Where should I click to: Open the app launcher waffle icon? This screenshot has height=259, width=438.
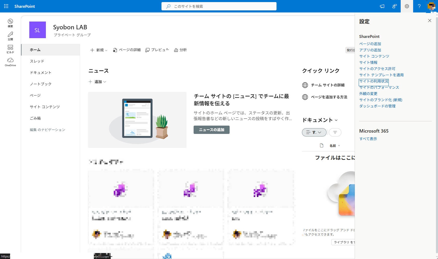pos(6,6)
